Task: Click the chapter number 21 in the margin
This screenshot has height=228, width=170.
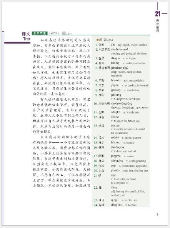Action: [158, 14]
